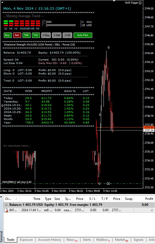
Task: Open the Signals tab
Action: click(138, 240)
